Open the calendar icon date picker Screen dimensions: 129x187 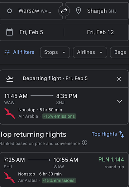(x=10, y=32)
